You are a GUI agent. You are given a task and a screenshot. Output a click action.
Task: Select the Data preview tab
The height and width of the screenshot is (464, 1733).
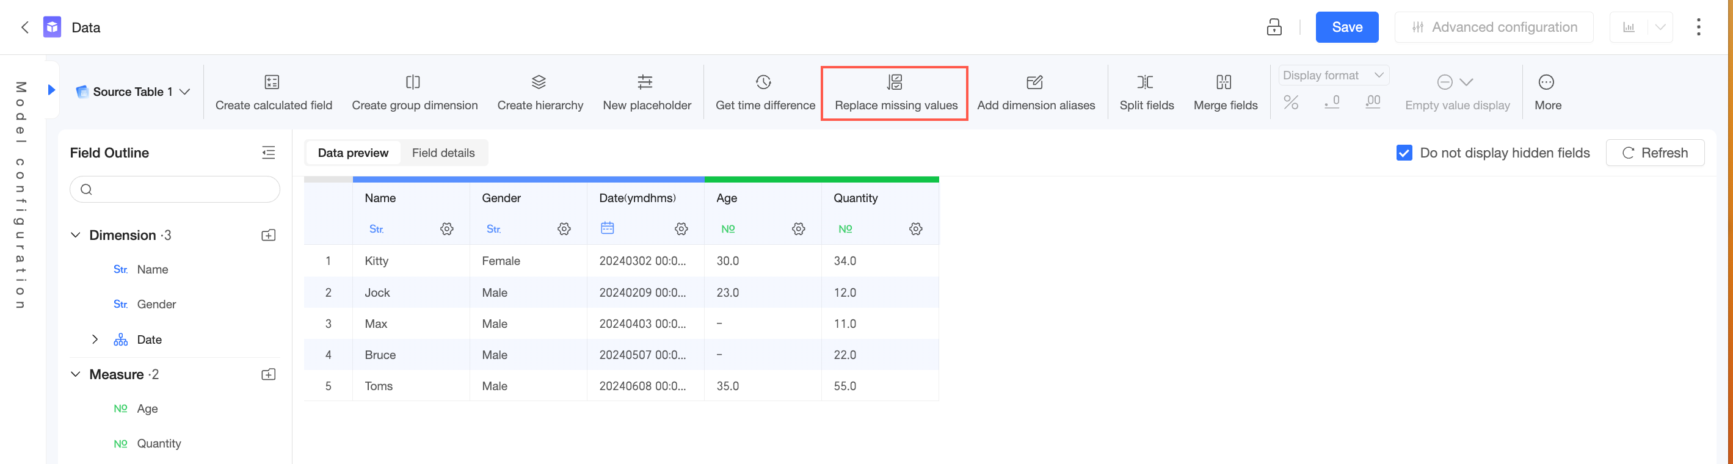352,153
